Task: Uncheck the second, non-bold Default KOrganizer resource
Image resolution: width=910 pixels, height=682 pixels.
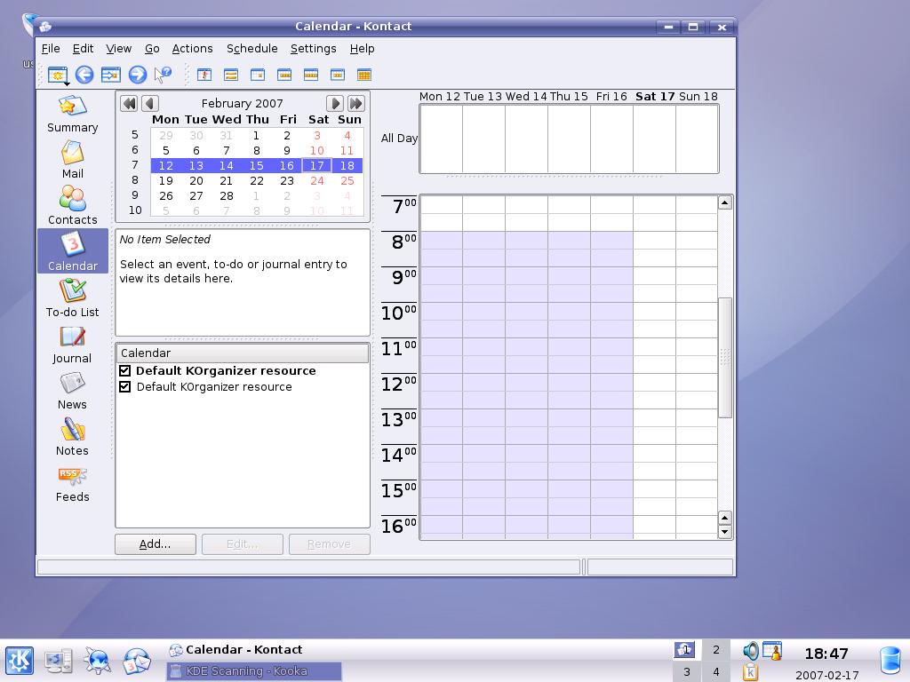Action: point(124,387)
